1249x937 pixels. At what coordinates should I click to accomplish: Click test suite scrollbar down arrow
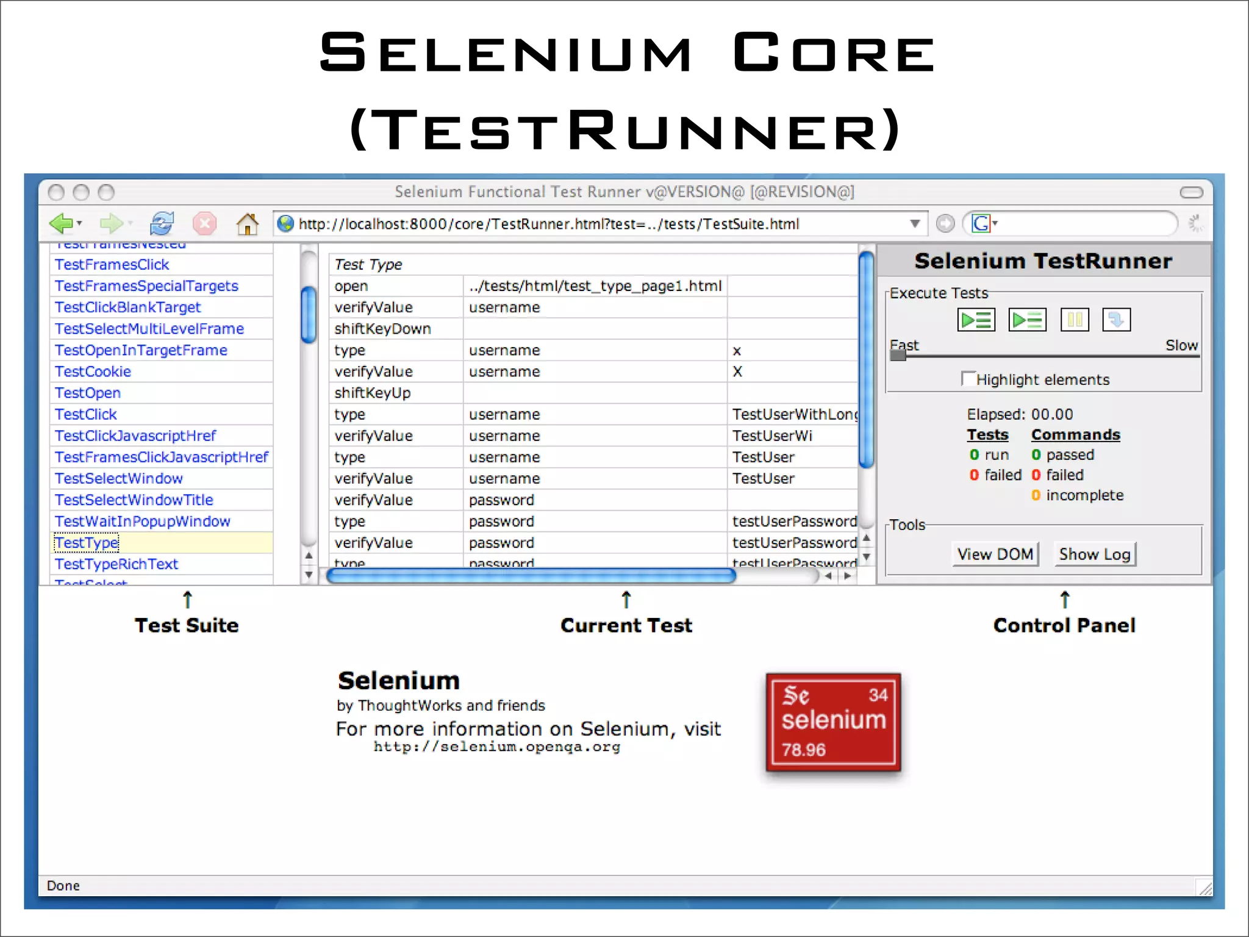309,574
